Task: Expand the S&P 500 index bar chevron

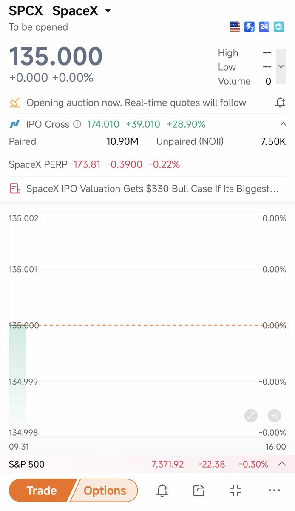Action: coord(281,464)
